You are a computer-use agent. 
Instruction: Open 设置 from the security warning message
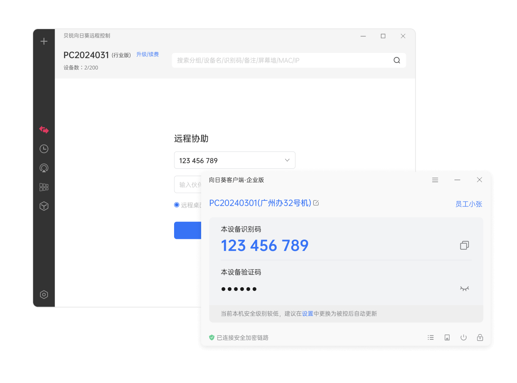pos(307,313)
